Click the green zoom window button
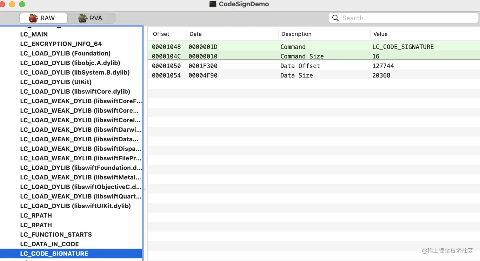This screenshot has width=480, height=261. click(22, 4)
